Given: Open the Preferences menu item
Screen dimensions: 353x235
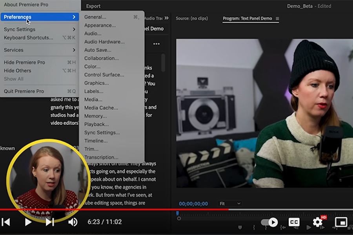Looking at the screenshot, I should [x=40, y=17].
